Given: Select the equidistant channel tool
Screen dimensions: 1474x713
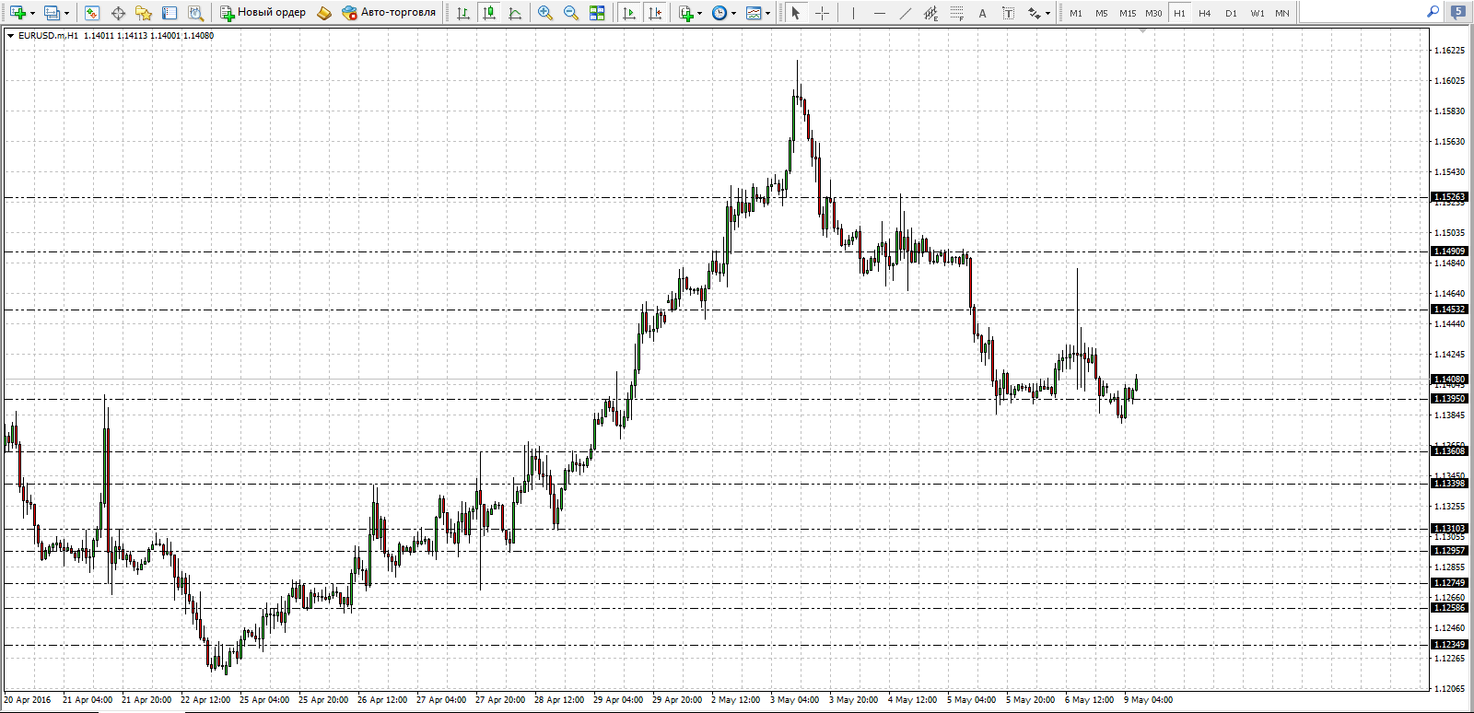Looking at the screenshot, I should click(x=930, y=13).
